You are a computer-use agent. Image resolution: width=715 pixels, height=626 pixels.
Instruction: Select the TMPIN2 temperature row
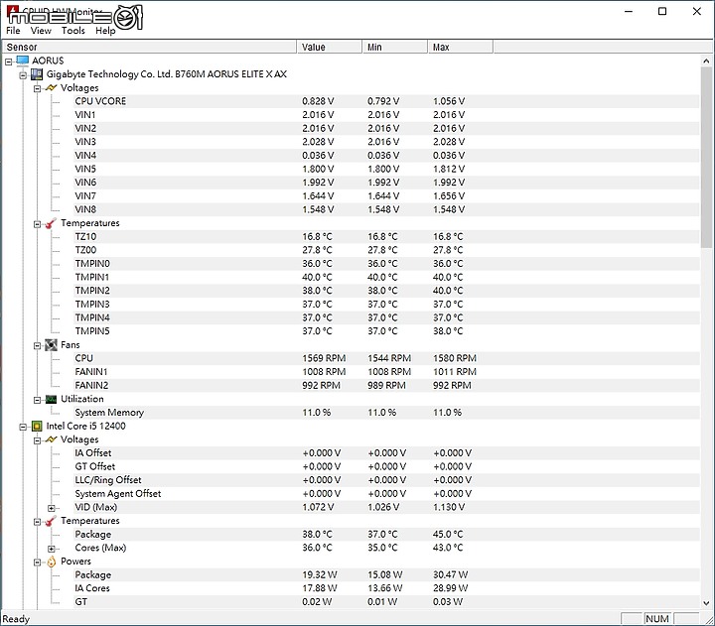385,291
